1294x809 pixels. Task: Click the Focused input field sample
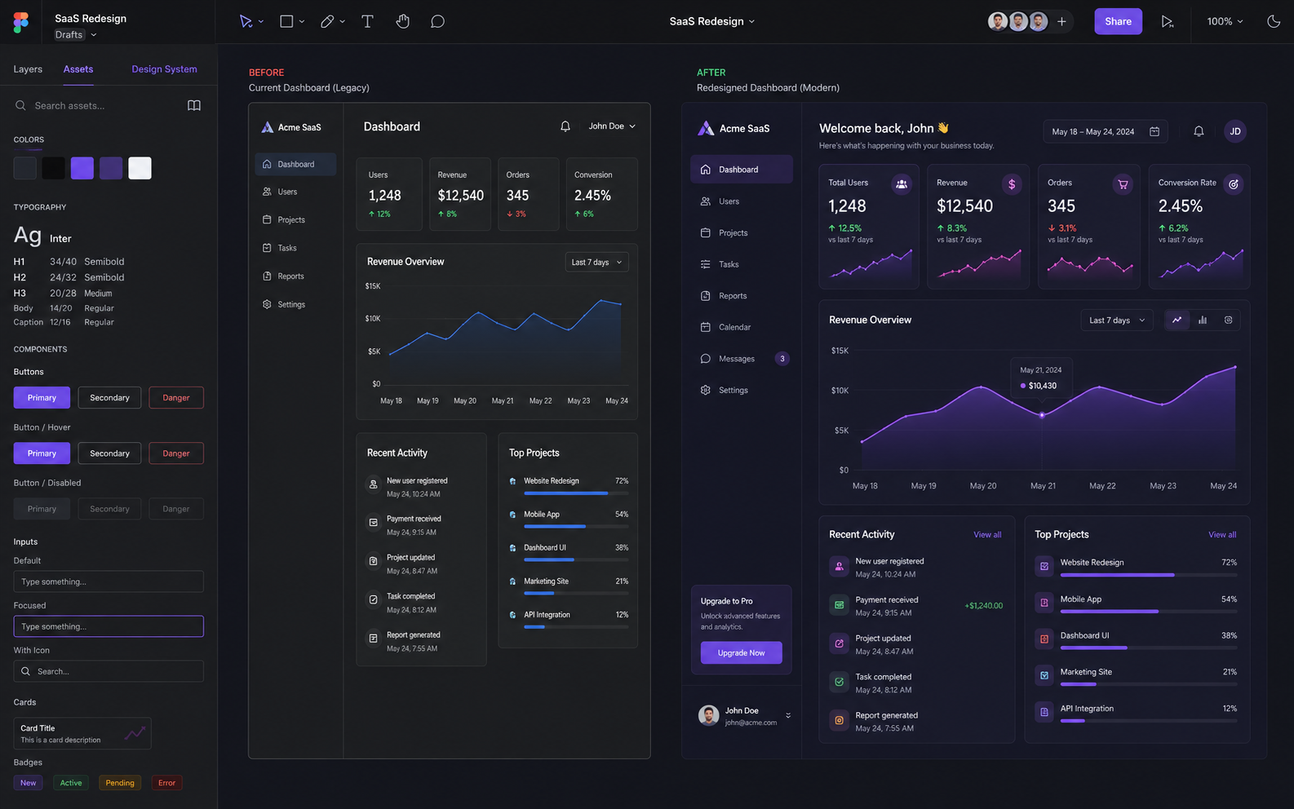(109, 626)
